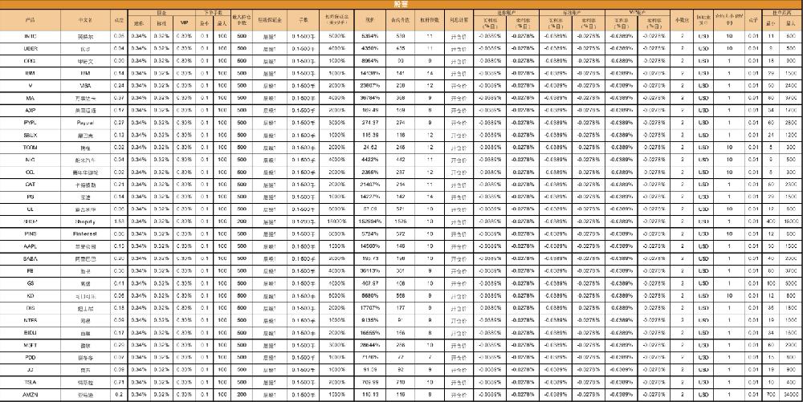The width and height of the screenshot is (803, 402).
Task: Click the 中文名 column header
Action: [x=86, y=18]
